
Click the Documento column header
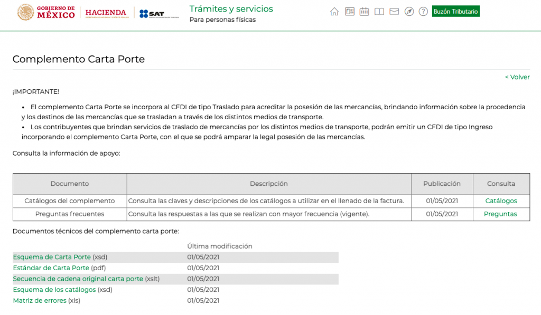coord(70,184)
